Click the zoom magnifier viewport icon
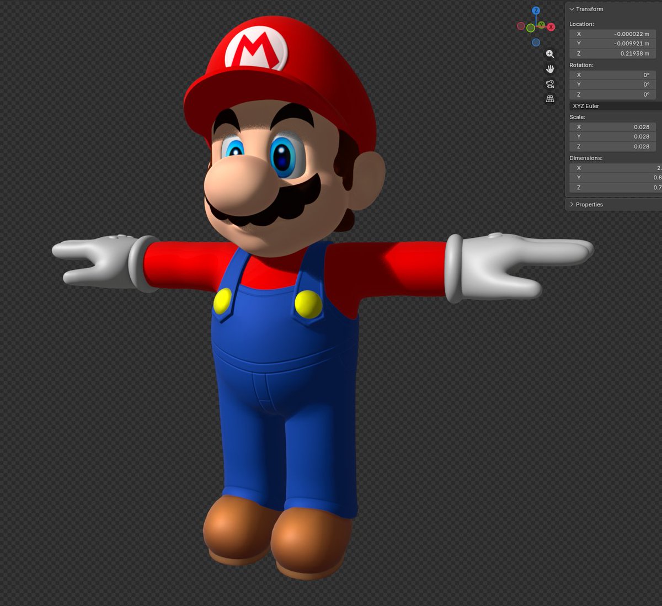Image resolution: width=662 pixels, height=606 pixels. (550, 54)
